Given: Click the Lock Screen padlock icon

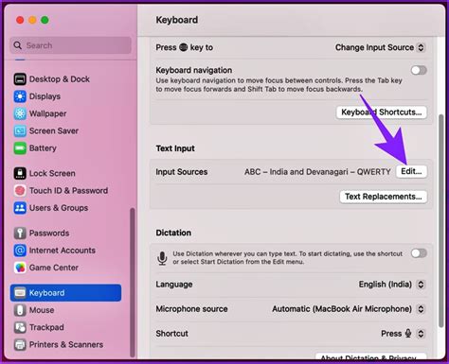Looking at the screenshot, I should [x=20, y=173].
